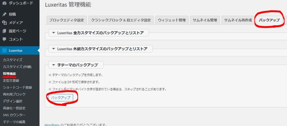Open SNS カウンター submenu item
Image resolution: width=287 pixels, height=126 pixels.
click(x=14, y=115)
